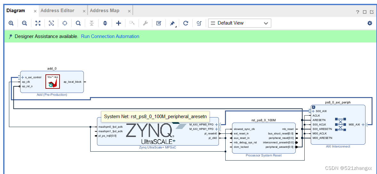Switch to the Address Editor tab
The height and width of the screenshot is (174, 377).
click(58, 11)
